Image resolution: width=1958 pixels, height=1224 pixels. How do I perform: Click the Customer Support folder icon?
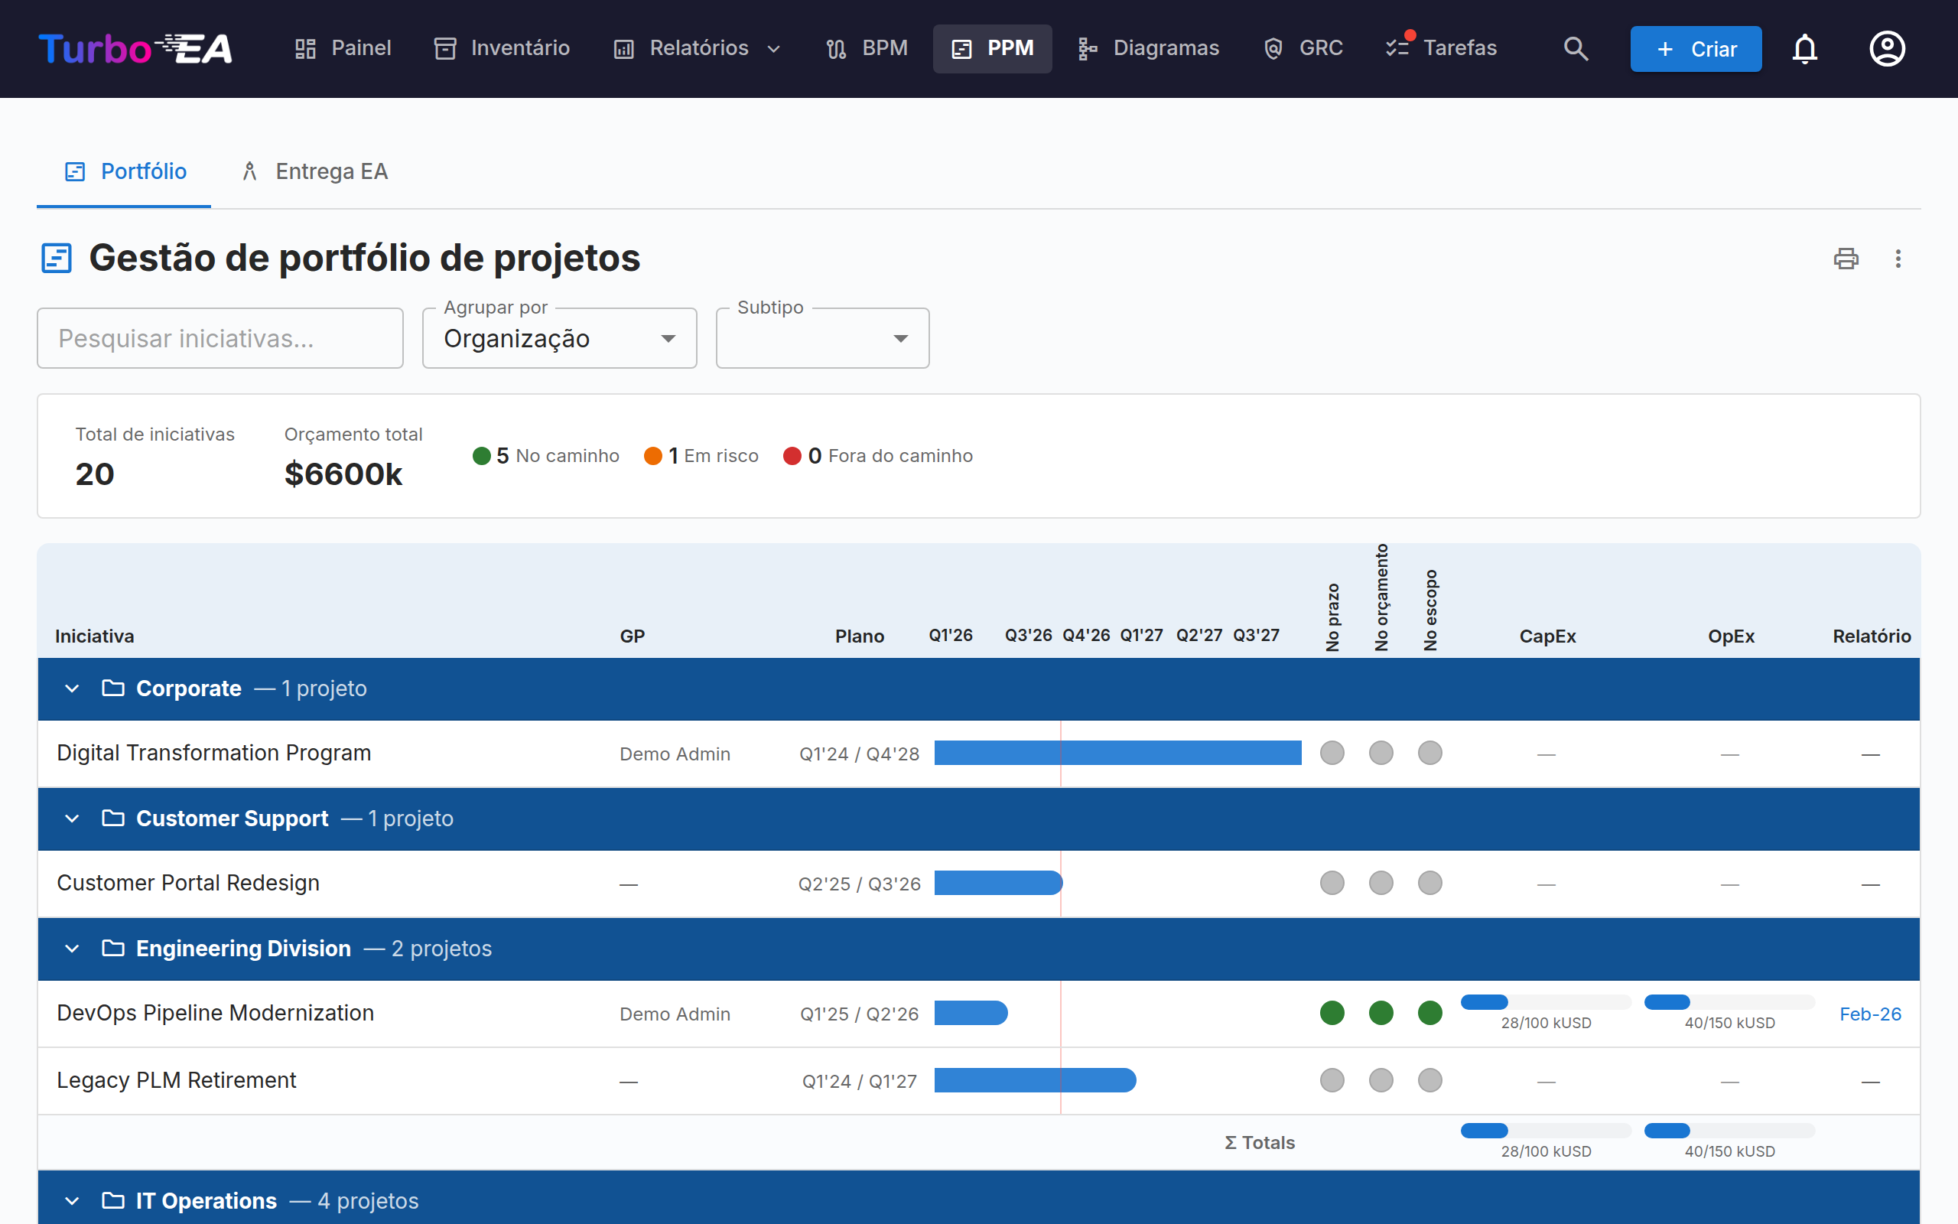(x=113, y=819)
